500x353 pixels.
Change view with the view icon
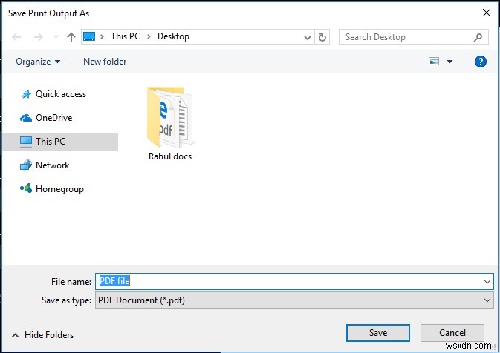coord(434,61)
